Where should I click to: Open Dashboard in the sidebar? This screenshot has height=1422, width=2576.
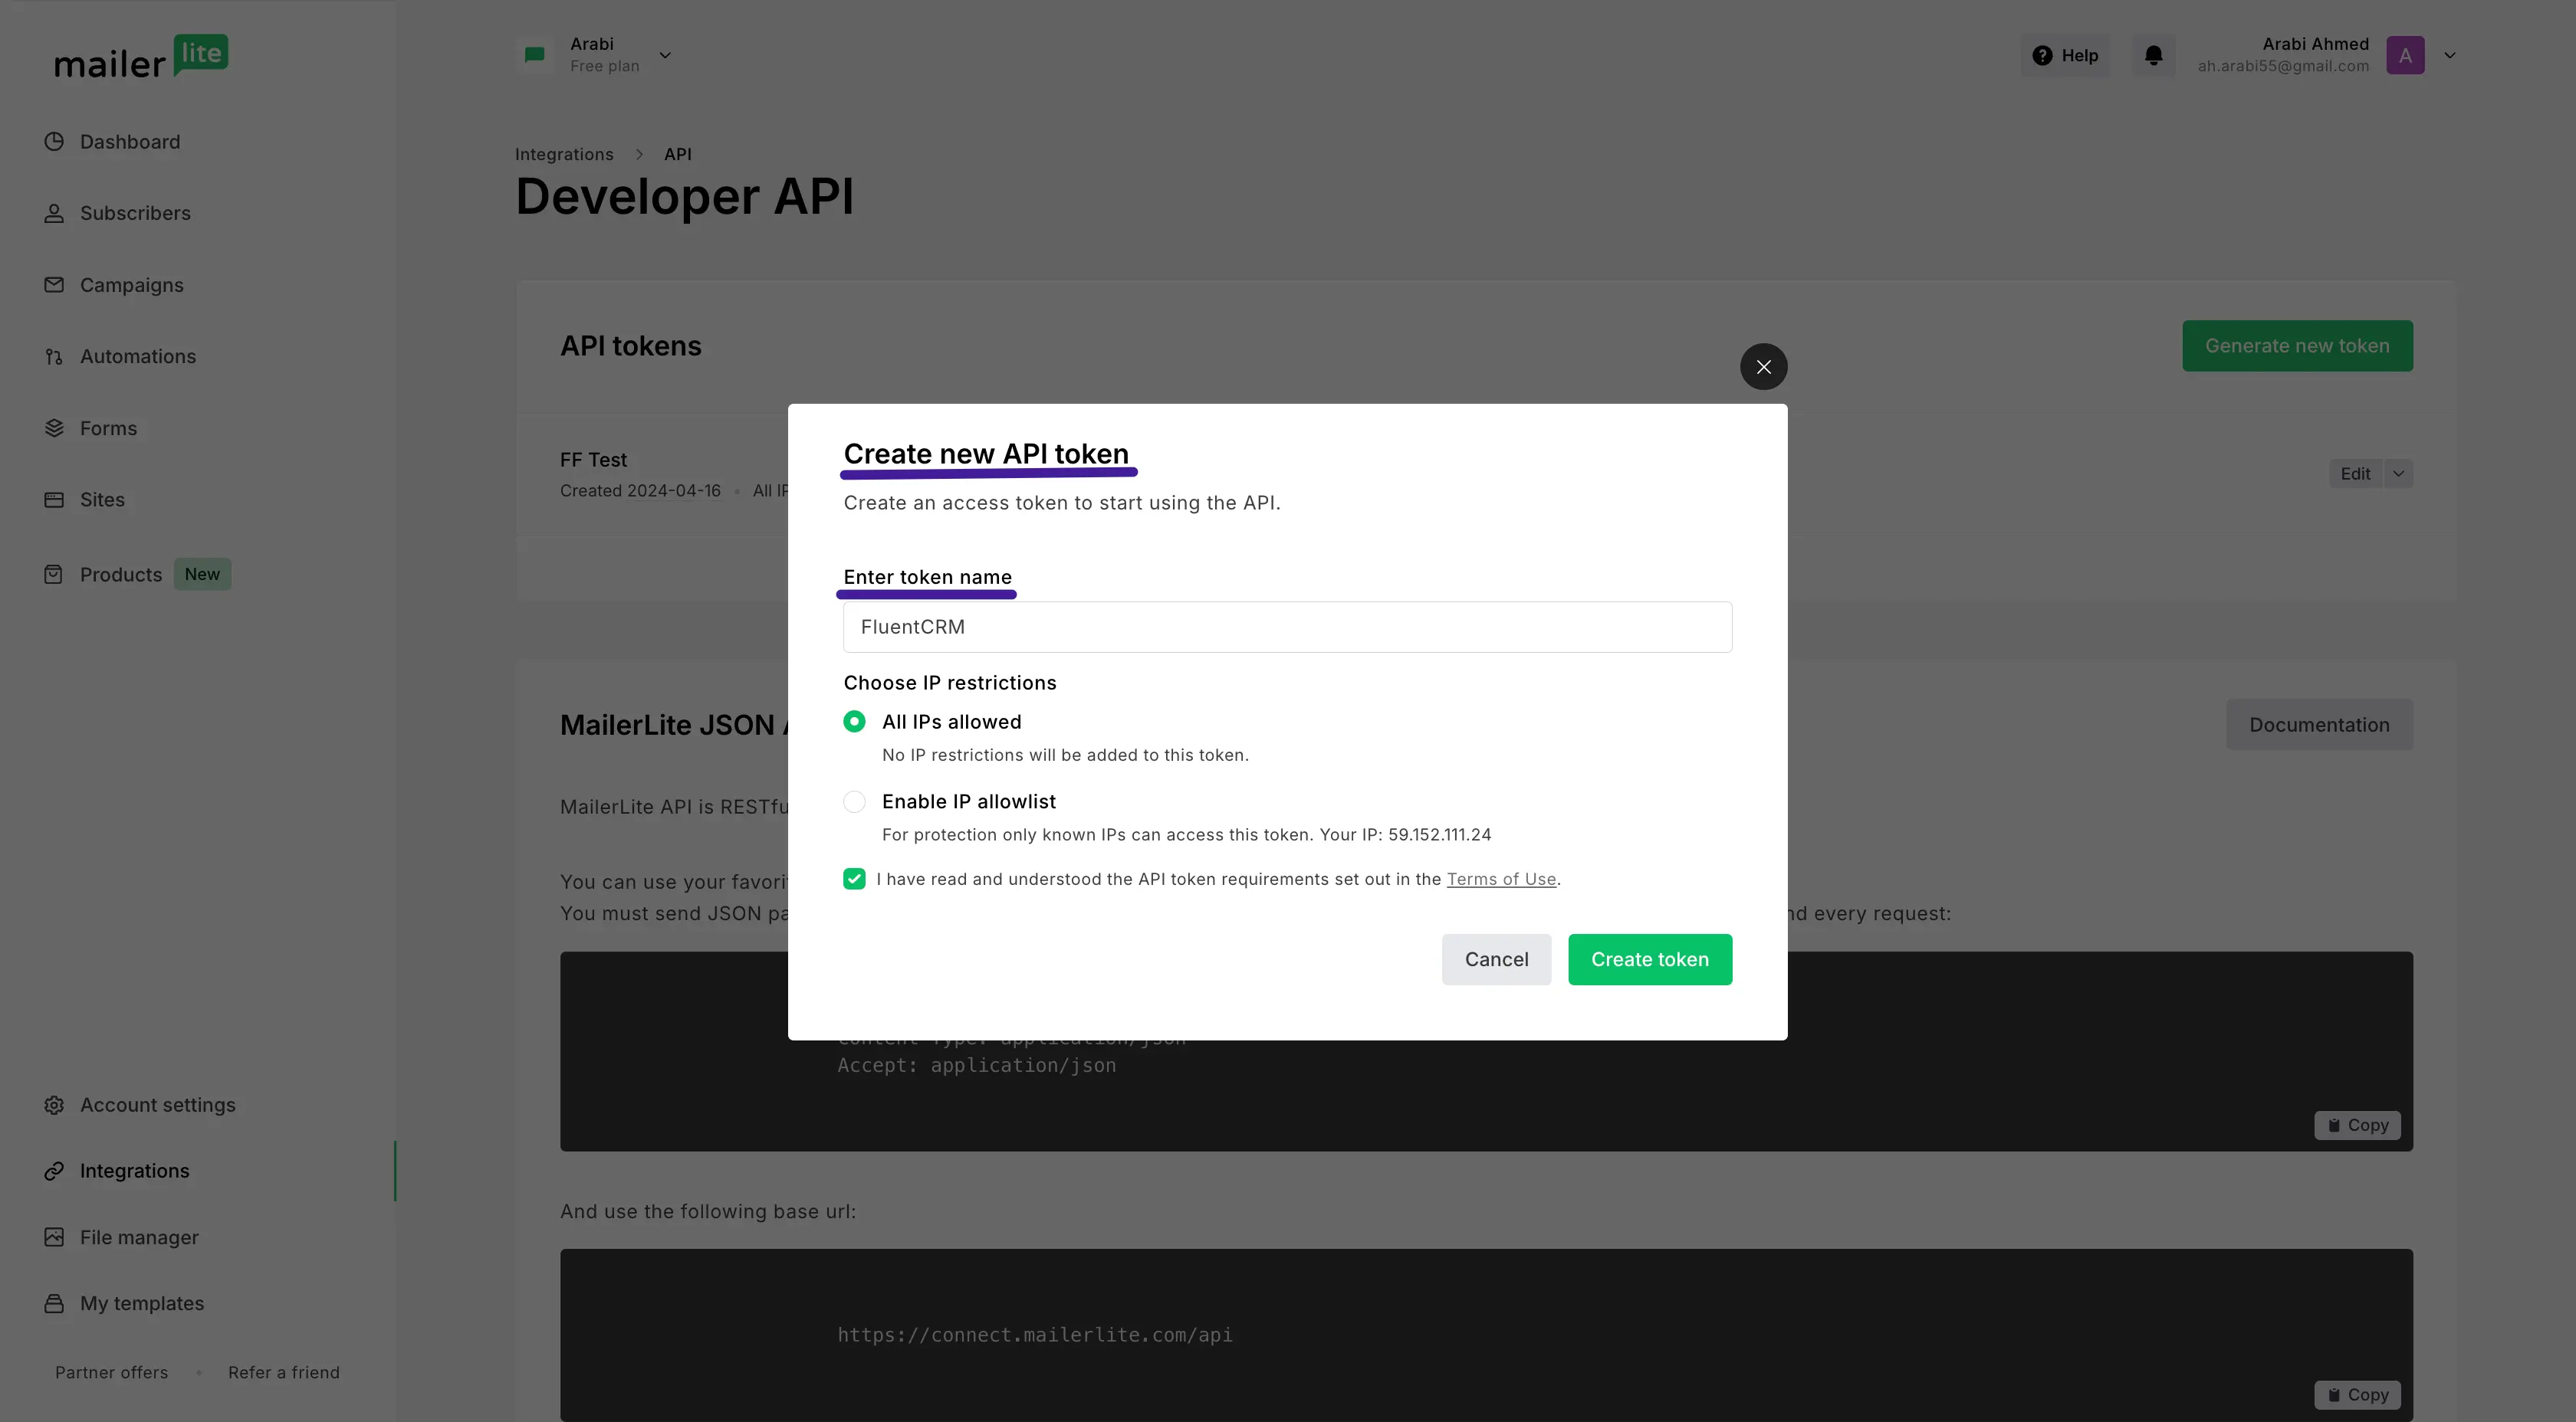130,142
